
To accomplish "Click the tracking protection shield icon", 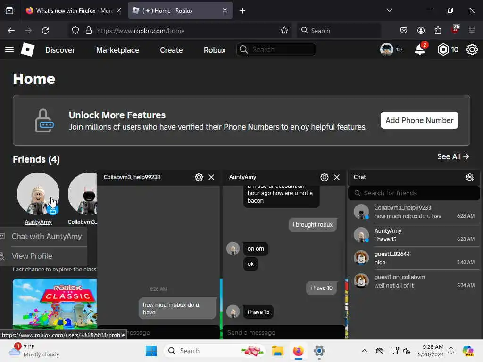I will (x=75, y=31).
